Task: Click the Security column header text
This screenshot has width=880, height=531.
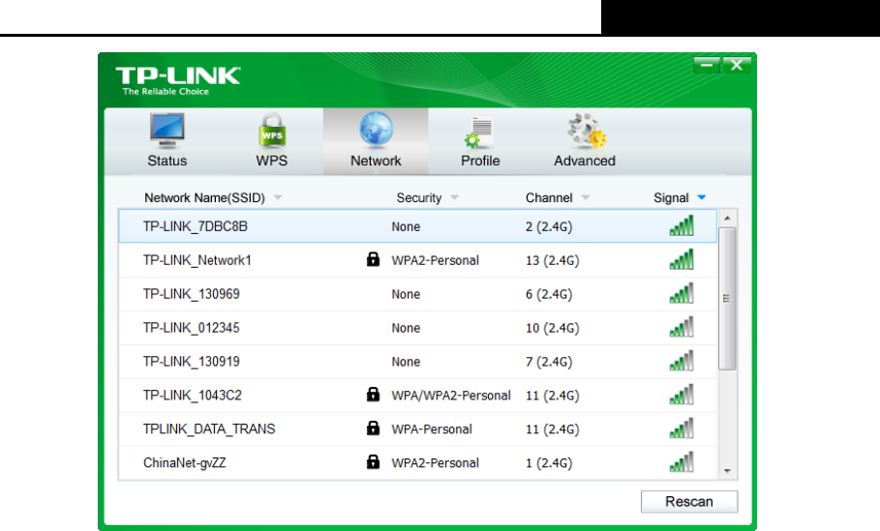Action: (419, 198)
